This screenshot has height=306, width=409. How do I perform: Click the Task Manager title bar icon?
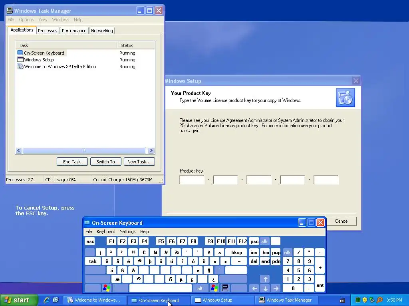point(10,11)
